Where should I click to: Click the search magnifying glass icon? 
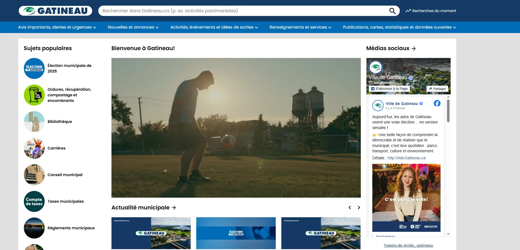[392, 11]
